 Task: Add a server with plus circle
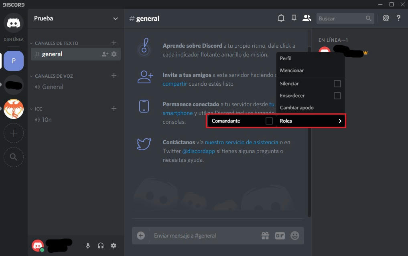coord(14,133)
